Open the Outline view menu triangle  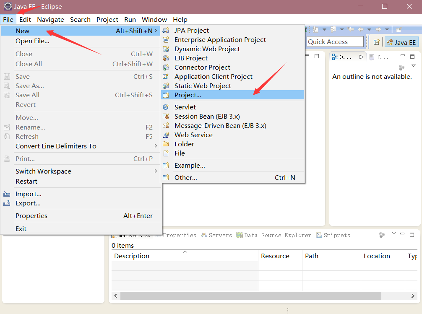coord(413,66)
